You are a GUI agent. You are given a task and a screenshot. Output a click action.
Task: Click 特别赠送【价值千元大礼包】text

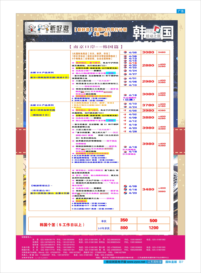pyautogui.click(x=92, y=153)
